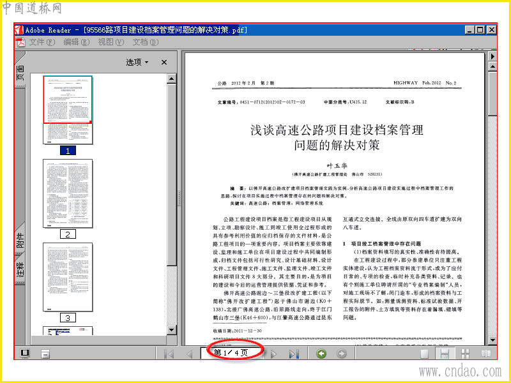This screenshot has width=511, height=383.
Task: Open the 视图(V) menu
Action: (x=111, y=42)
